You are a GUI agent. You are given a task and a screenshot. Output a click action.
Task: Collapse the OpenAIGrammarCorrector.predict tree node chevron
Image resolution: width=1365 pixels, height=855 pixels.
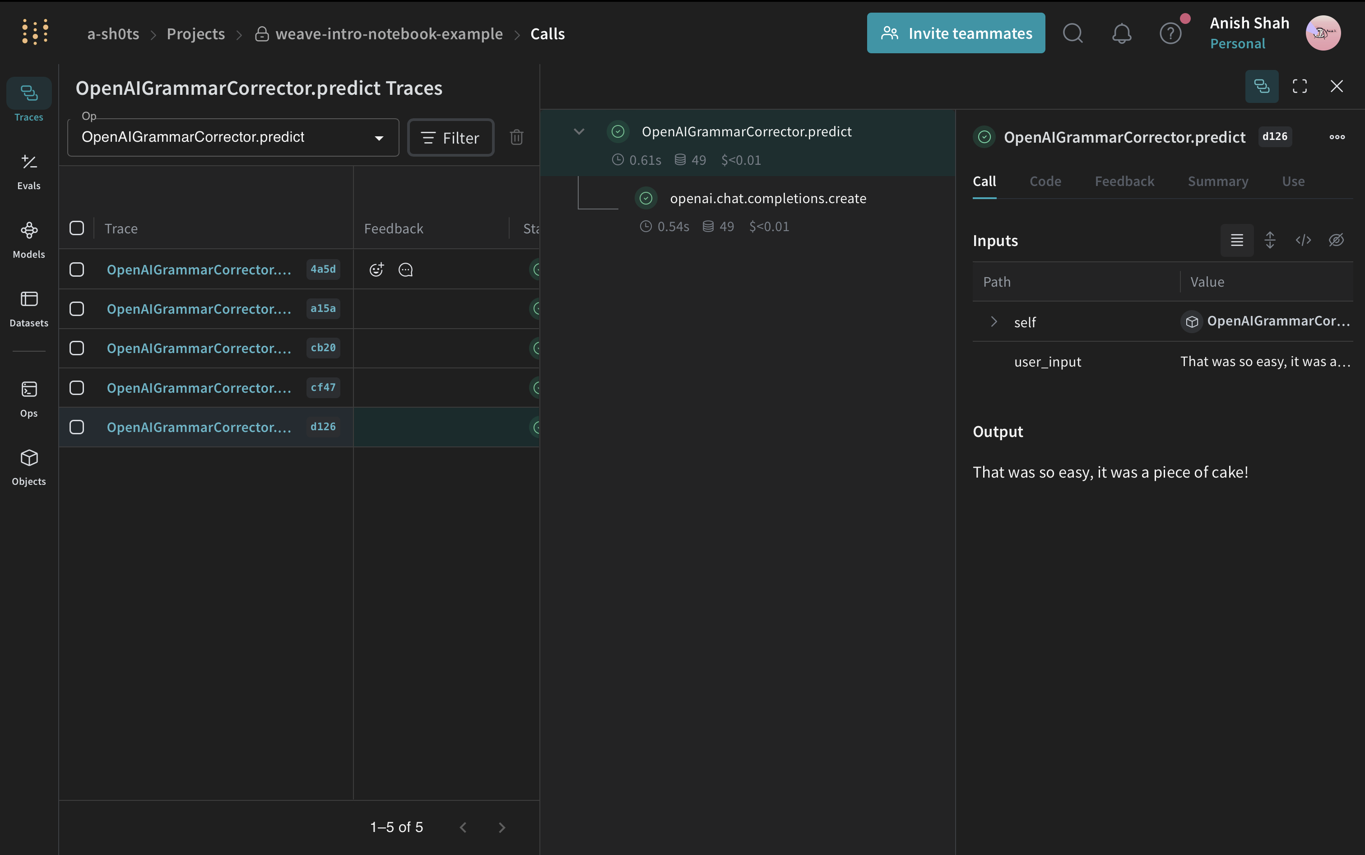pyautogui.click(x=579, y=132)
